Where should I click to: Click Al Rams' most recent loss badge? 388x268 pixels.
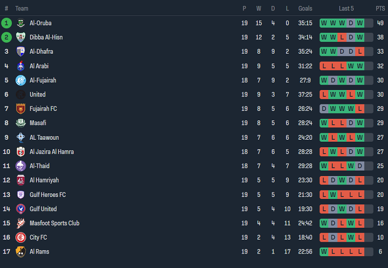coord(360,252)
